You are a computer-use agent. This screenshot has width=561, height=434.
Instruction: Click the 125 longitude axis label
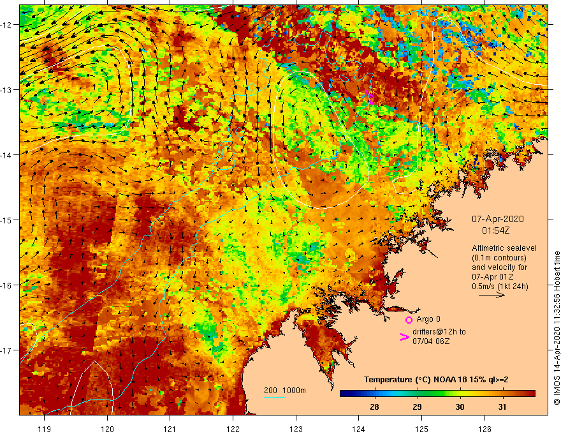point(422,429)
